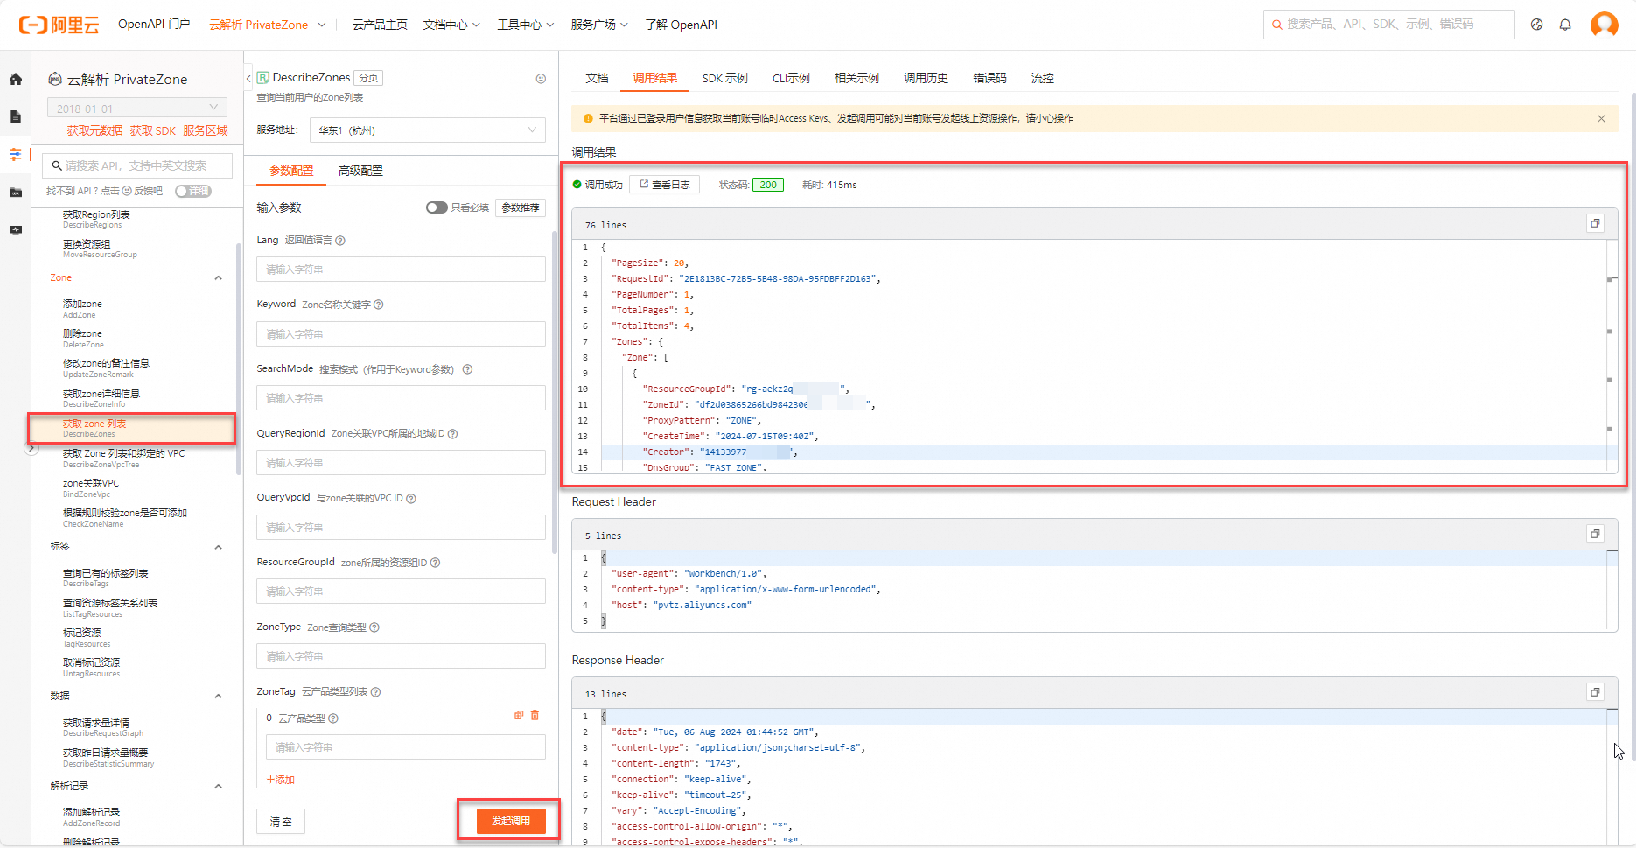The image size is (1636, 848).
Task: Switch to the 文档 tab
Action: [x=597, y=79]
